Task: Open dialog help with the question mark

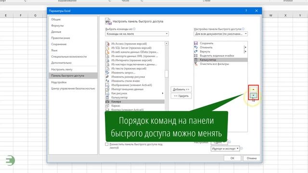Action: click(246, 11)
